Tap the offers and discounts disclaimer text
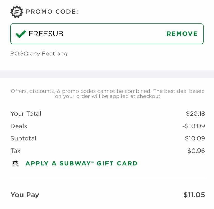214x209 pixels. point(108,94)
